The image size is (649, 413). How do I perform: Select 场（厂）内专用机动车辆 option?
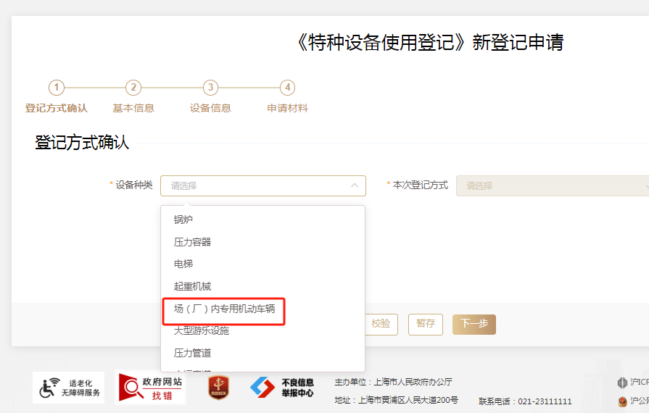click(224, 309)
